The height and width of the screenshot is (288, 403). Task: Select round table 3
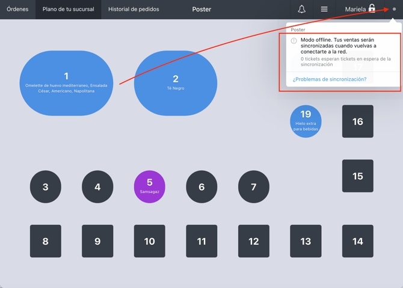point(46,186)
